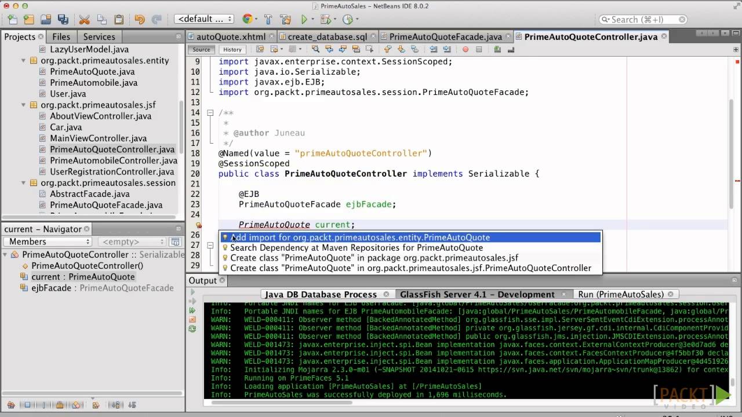The height and width of the screenshot is (417, 742).
Task: Switch to the Files tab
Action: click(x=61, y=36)
